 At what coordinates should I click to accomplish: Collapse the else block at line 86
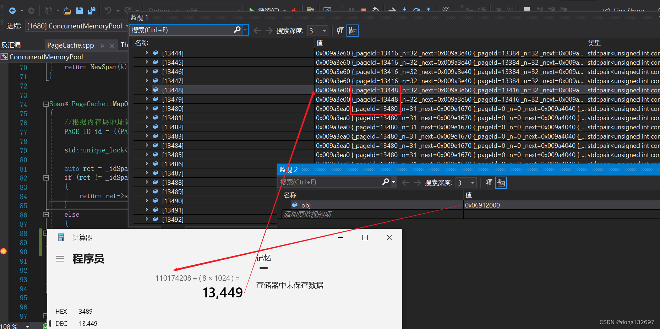pyautogui.click(x=46, y=214)
